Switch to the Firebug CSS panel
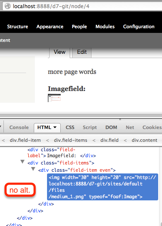Image resolution: width=162 pixels, height=226 pixels. coord(70,127)
